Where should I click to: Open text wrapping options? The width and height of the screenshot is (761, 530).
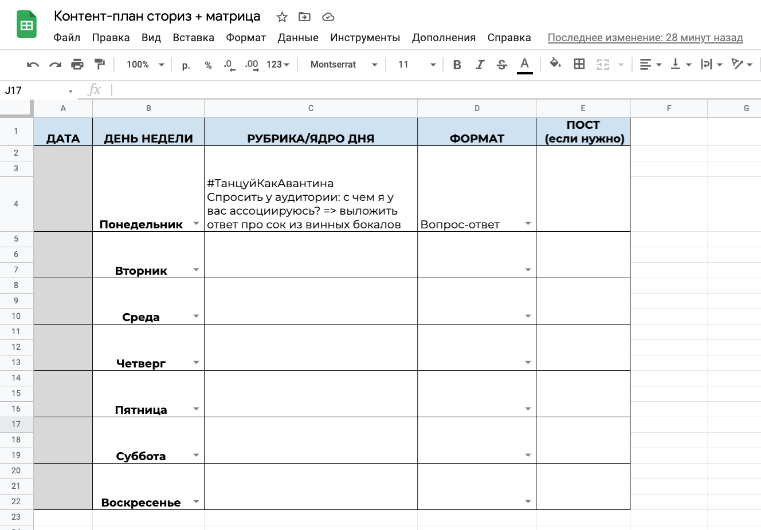(711, 65)
